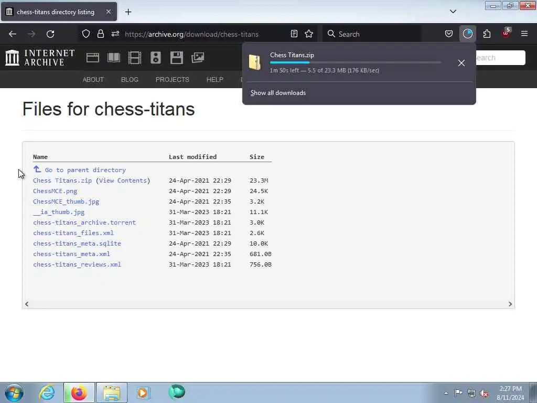
Task: Open __ia_thumb.jpg file link
Action: point(59,212)
